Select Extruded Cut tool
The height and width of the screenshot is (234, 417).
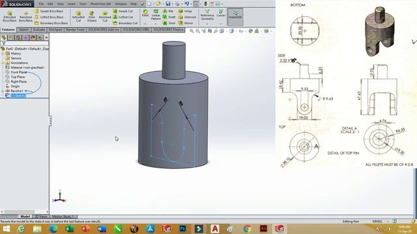78,16
